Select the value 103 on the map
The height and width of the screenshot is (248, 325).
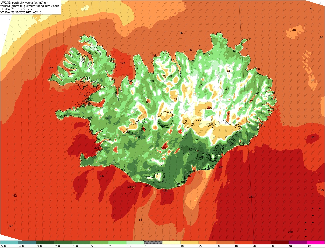point(197,151)
